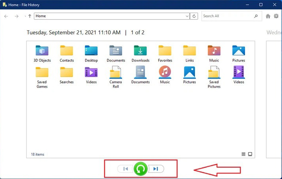Maximize the File History window
The height and width of the screenshot is (179, 282).
[261, 5]
